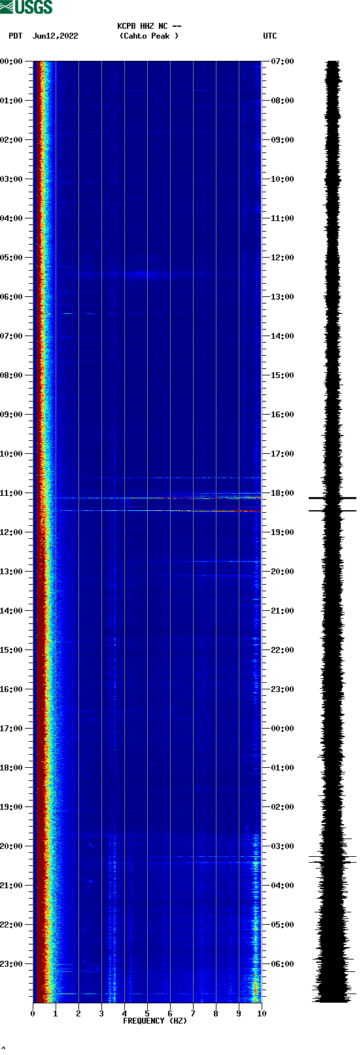Click the 06:00 UTC time label
361x1055 pixels.
[x=283, y=964]
